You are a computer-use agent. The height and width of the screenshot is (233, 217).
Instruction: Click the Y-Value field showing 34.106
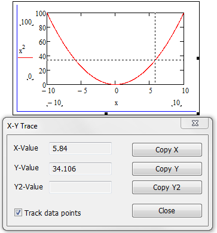80,168
